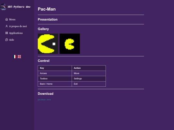Select the Settings table cell
Image resolution: width=174 pixels, height=130 pixels.
click(x=89, y=79)
